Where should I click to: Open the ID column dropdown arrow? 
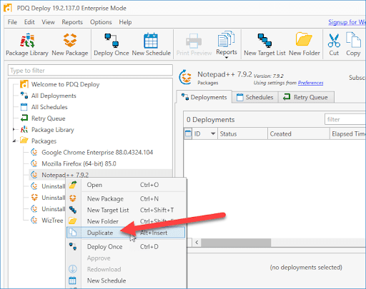pyautogui.click(x=213, y=134)
